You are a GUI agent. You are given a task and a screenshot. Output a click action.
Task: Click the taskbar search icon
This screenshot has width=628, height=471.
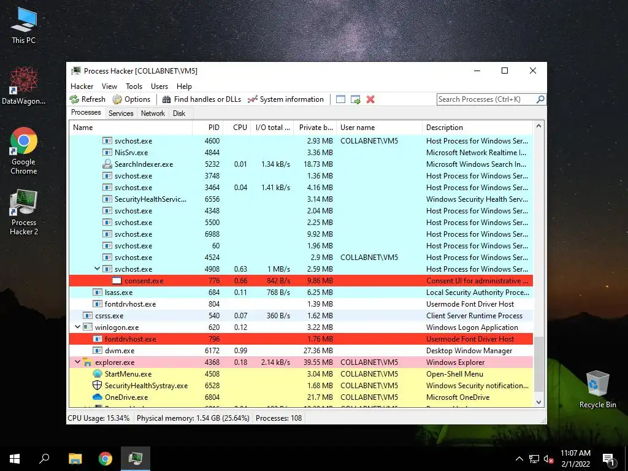click(x=44, y=458)
